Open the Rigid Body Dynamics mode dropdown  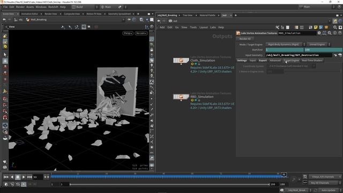[285, 44]
